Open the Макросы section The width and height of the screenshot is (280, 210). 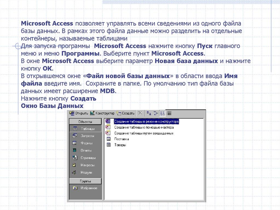point(85,165)
